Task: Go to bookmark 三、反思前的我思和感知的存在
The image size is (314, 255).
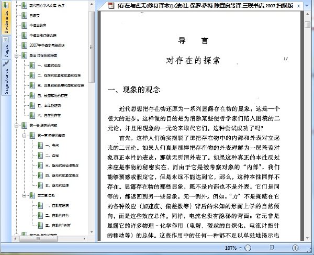Action: (61, 85)
